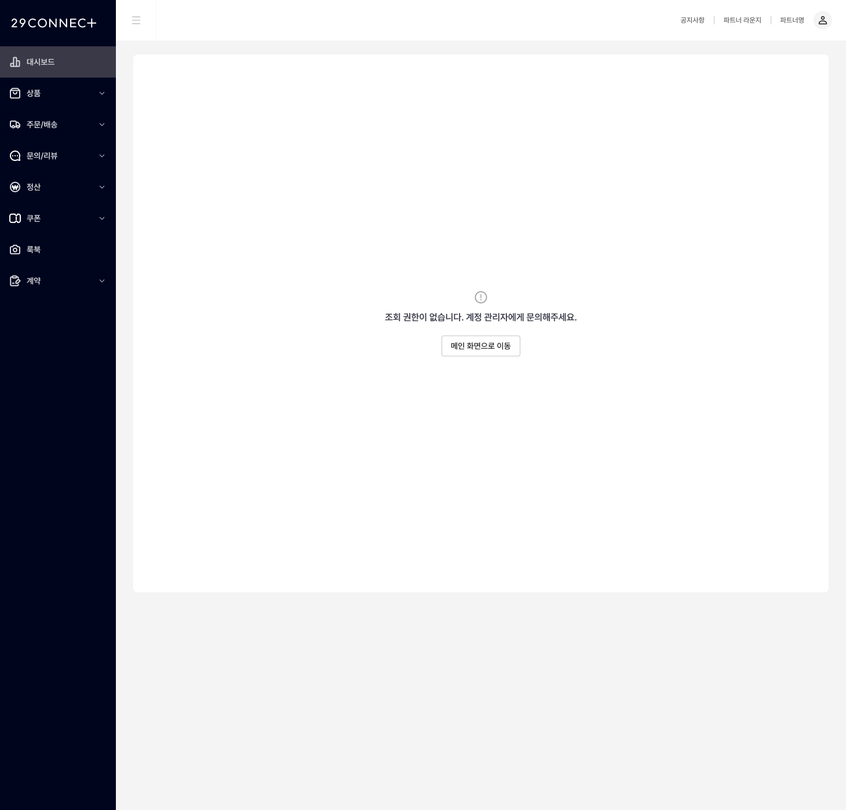Expand the 계약 menu chevron
This screenshot has width=846, height=810.
pos(102,281)
